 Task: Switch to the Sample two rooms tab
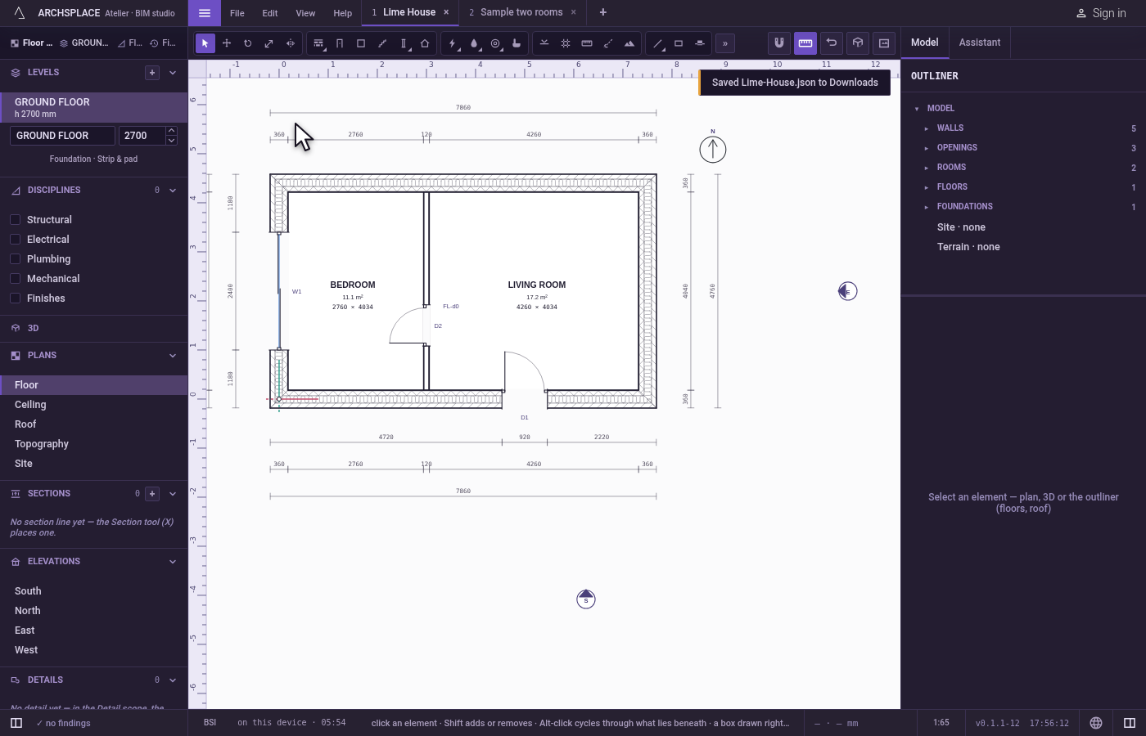[521, 12]
